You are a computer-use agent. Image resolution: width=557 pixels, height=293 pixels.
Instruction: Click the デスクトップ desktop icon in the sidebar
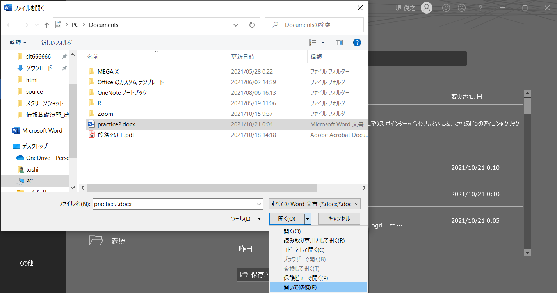[16, 146]
